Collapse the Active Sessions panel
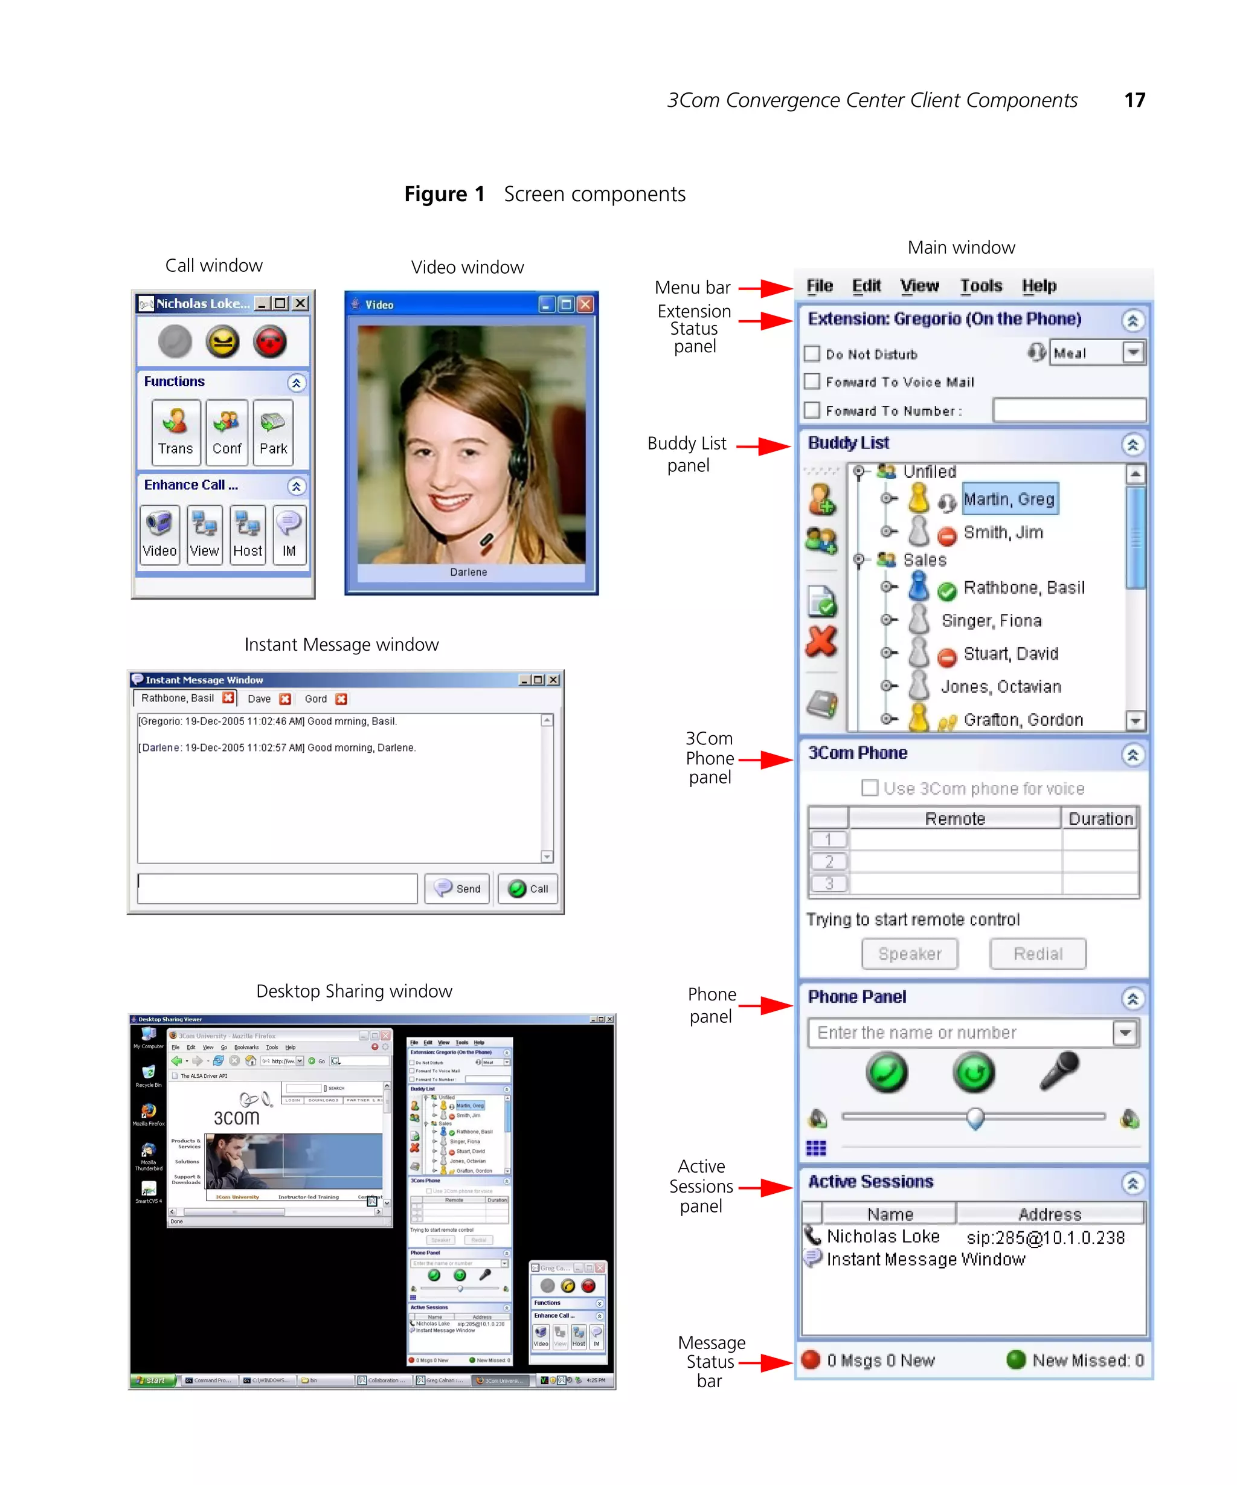This screenshot has width=1237, height=1485. coord(1133,1183)
